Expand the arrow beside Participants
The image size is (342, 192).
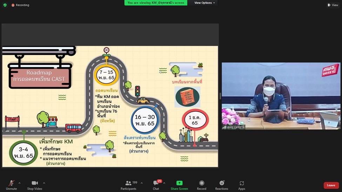tap(142, 183)
